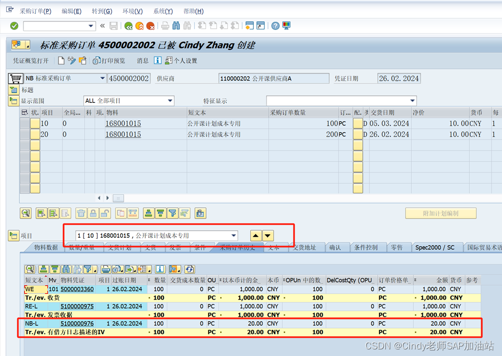This screenshot has height=356, width=502.
Task: Collapse the 显示范围 item overview section
Action: 13,101
